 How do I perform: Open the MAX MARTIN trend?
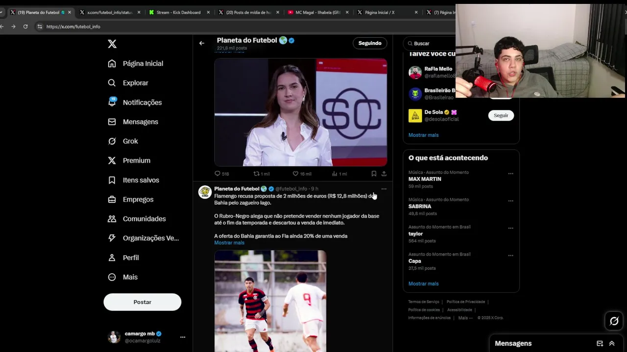pyautogui.click(x=425, y=179)
